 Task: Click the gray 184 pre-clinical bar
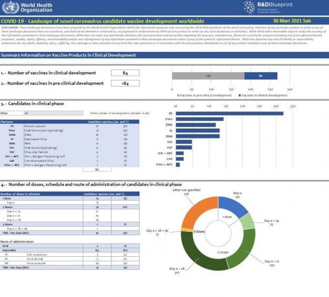(208, 76)
